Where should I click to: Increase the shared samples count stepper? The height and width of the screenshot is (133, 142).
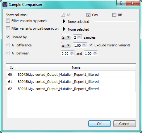click(x=79, y=36)
